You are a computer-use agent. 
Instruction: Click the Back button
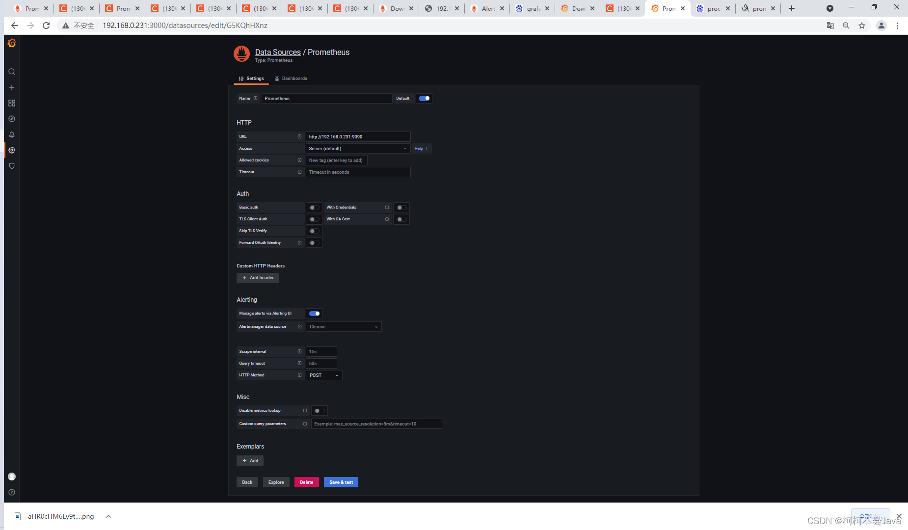[247, 482]
